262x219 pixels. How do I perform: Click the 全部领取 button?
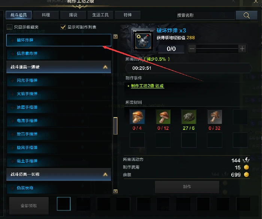pyautogui.click(x=29, y=206)
